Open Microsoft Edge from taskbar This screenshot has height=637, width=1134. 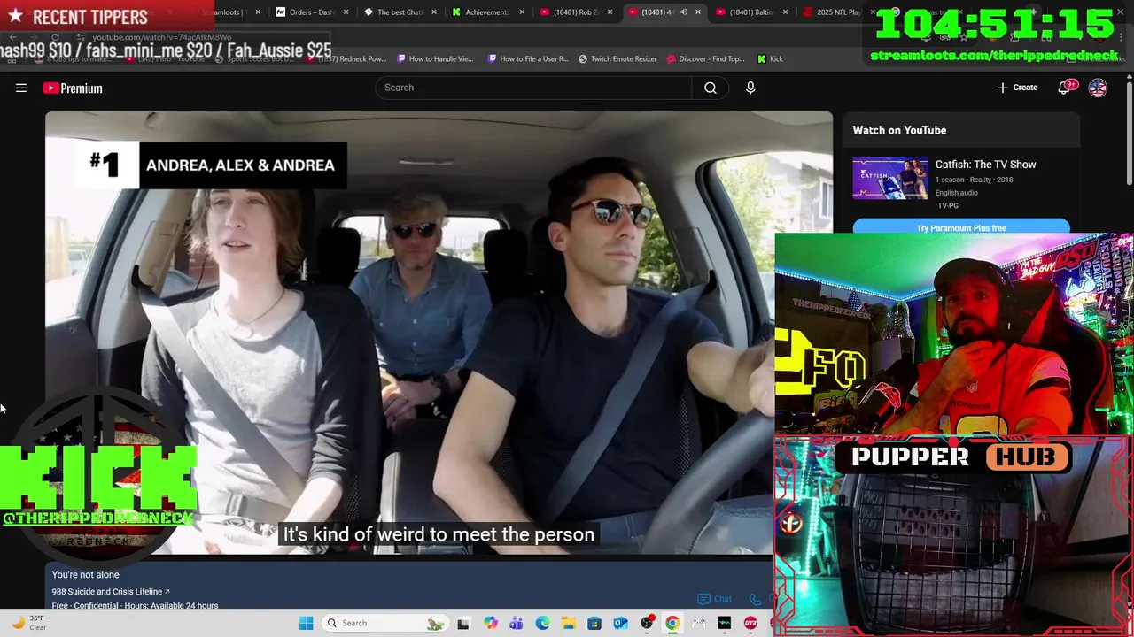(542, 623)
